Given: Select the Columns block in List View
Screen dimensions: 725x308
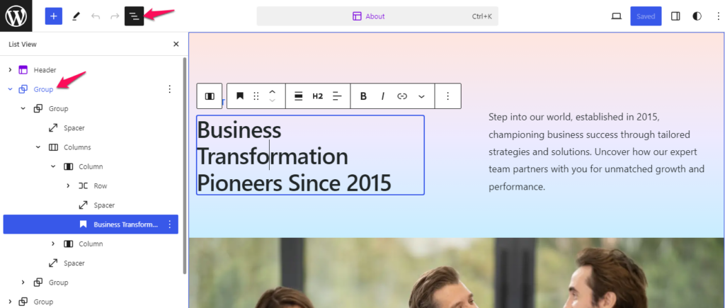Looking at the screenshot, I should [77, 147].
